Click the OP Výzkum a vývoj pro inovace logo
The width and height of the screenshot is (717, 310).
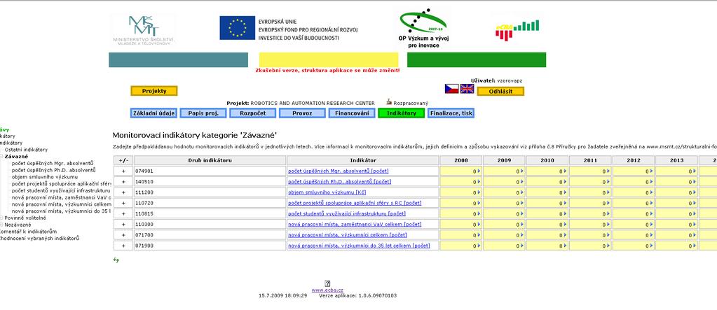point(423,28)
